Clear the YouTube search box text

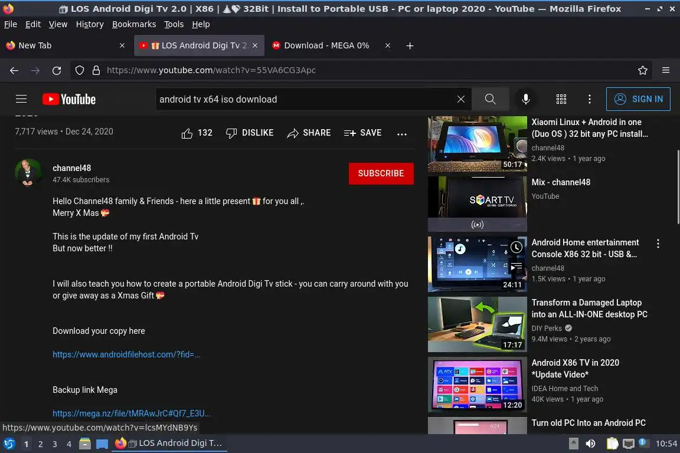coord(461,99)
